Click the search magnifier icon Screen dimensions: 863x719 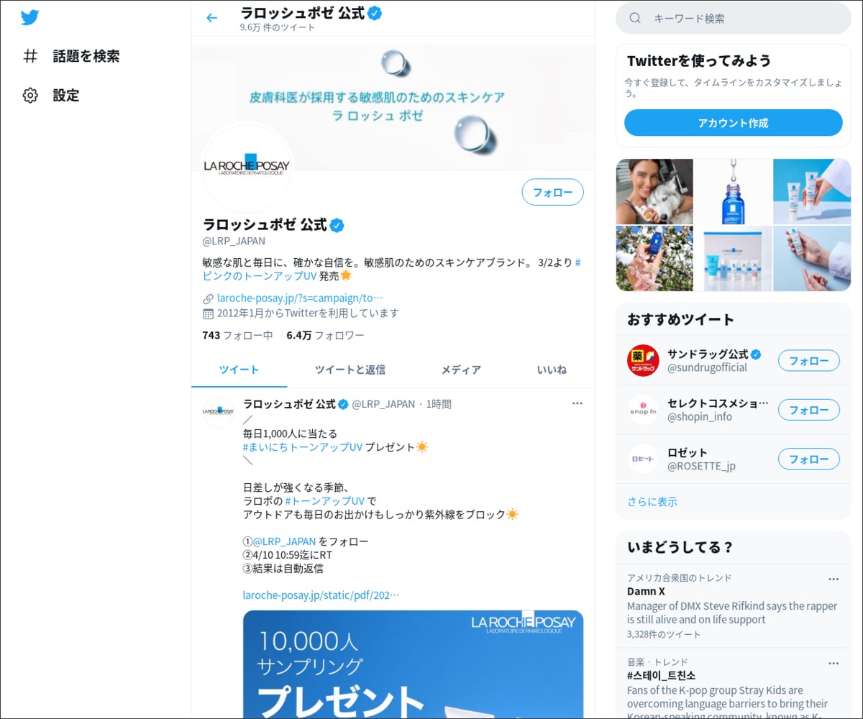(x=635, y=19)
